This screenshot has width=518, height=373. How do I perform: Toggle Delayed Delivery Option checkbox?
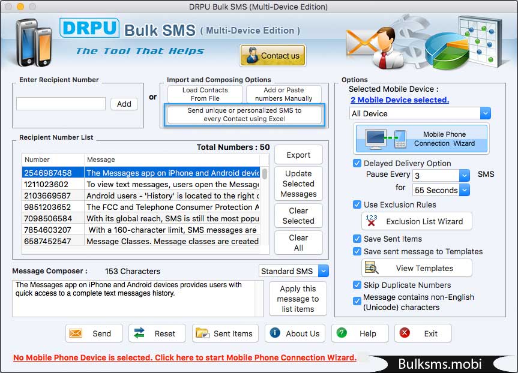357,163
